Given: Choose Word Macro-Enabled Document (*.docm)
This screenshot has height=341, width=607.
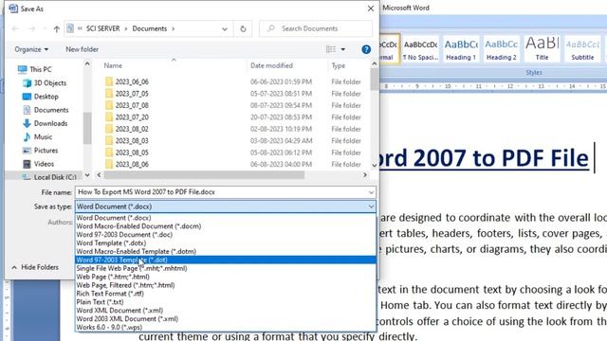Looking at the screenshot, I should click(226, 226).
